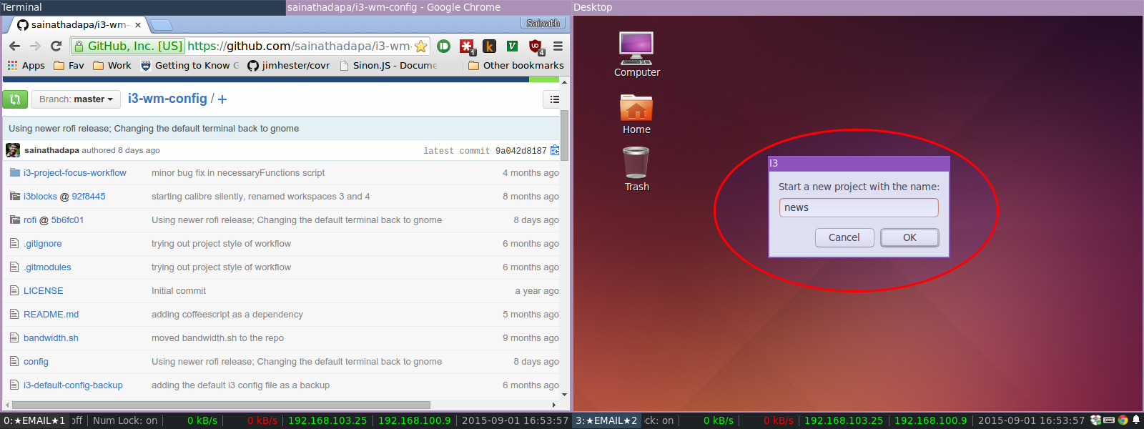Click the Sainath profile button

[543, 24]
